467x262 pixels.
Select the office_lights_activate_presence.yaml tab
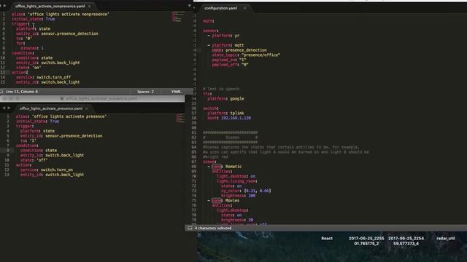point(51,108)
